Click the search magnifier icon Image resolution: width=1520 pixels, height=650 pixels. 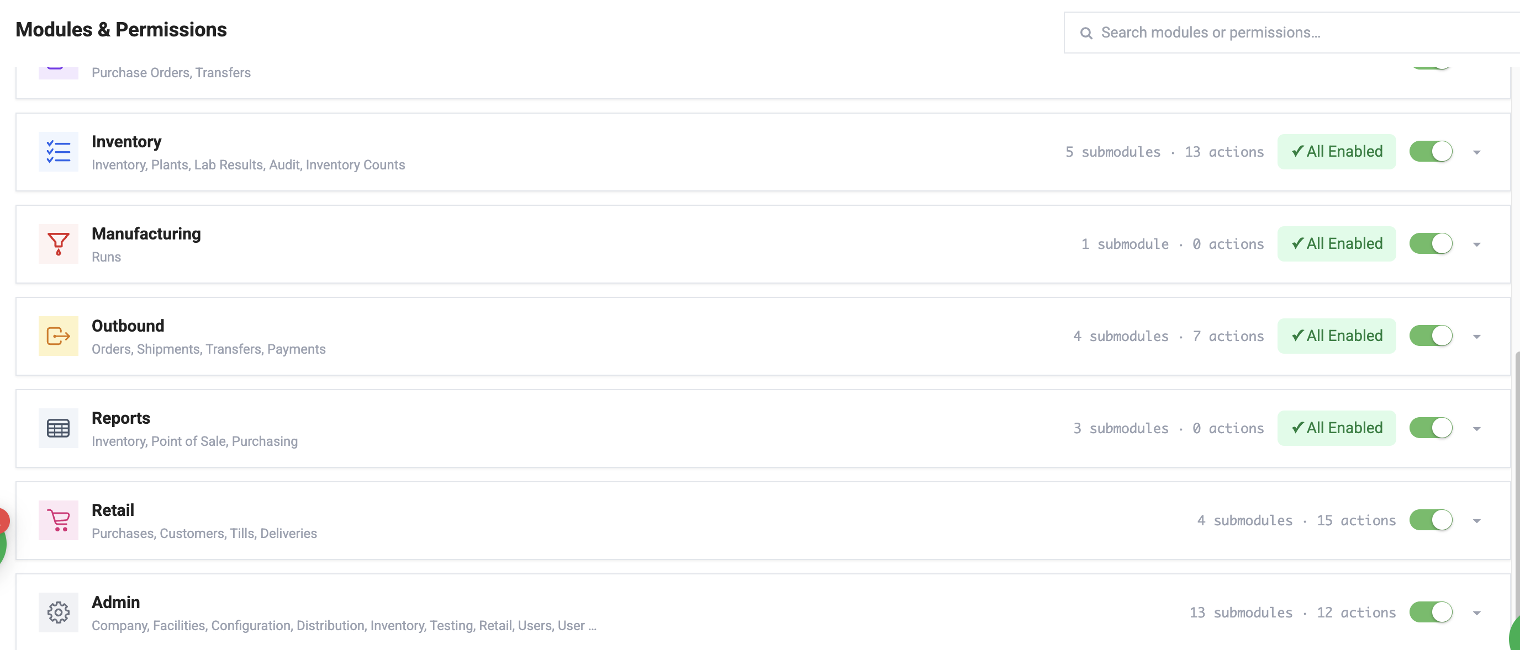(1086, 33)
